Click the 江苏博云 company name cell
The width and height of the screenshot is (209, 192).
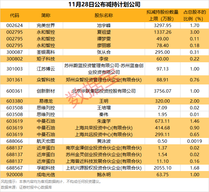(x=46, y=69)
